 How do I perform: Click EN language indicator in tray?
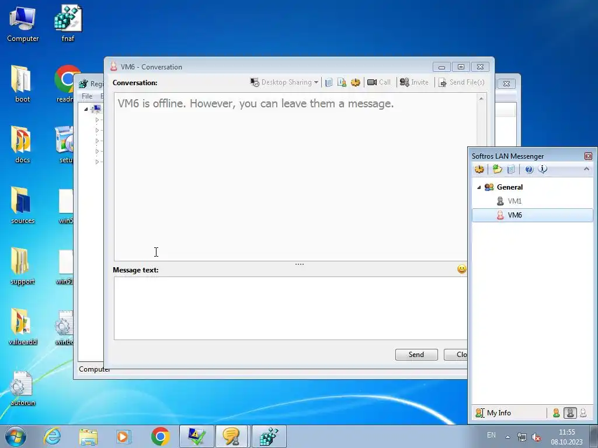[x=491, y=435]
